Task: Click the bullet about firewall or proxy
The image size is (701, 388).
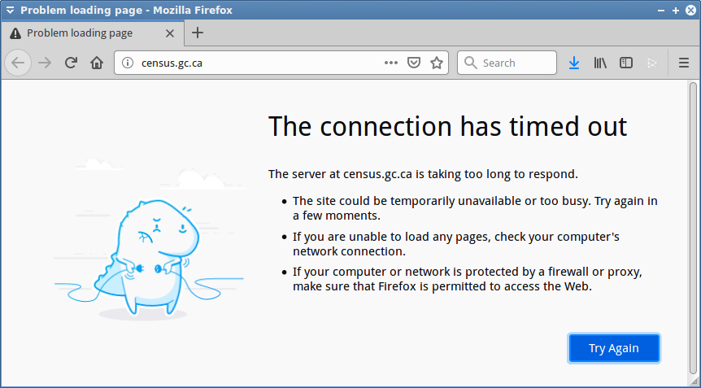Action: click(467, 279)
